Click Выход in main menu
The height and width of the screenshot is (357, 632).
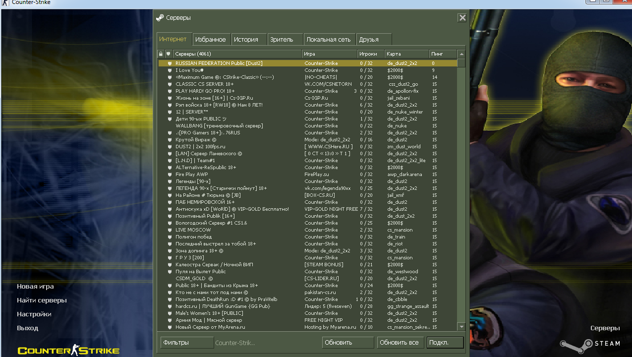click(27, 328)
